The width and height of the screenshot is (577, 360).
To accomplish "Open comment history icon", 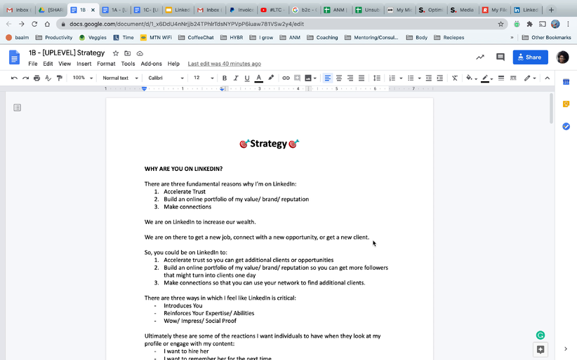I will coord(500,57).
